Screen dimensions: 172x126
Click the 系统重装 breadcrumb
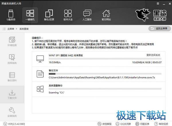pos(24,29)
